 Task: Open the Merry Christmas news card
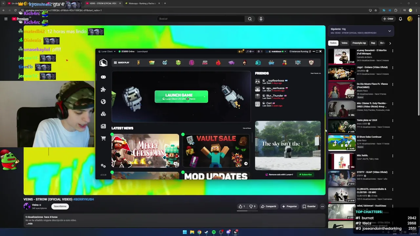[x=145, y=151]
